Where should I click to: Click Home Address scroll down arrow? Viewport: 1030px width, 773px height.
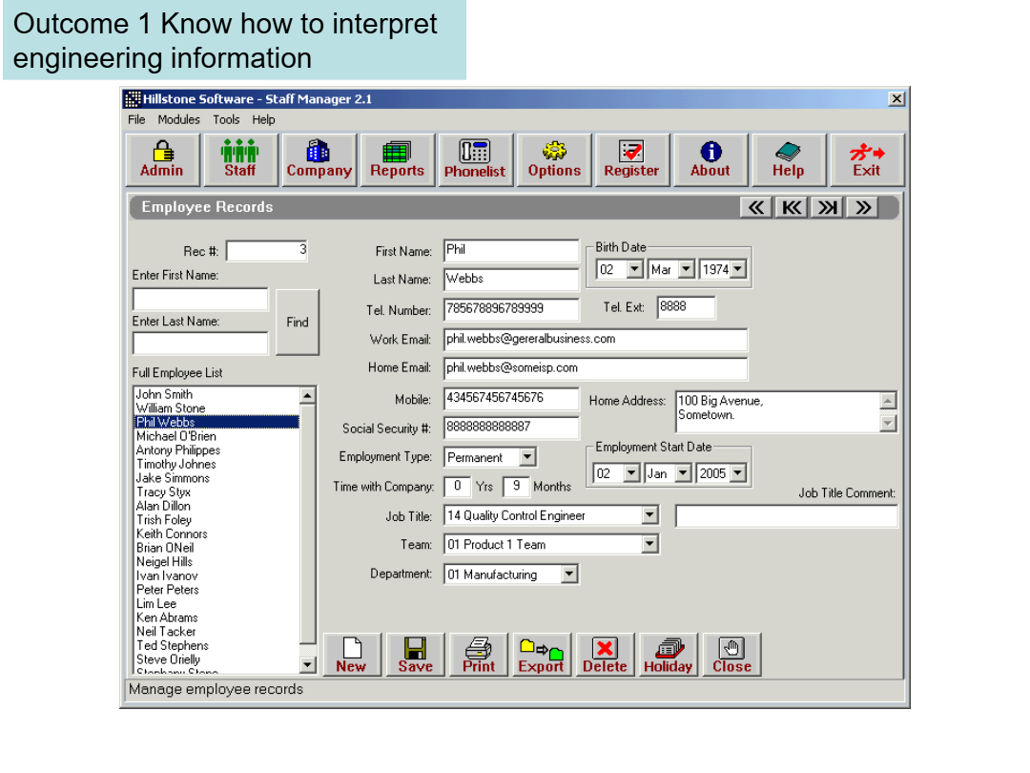coord(888,424)
